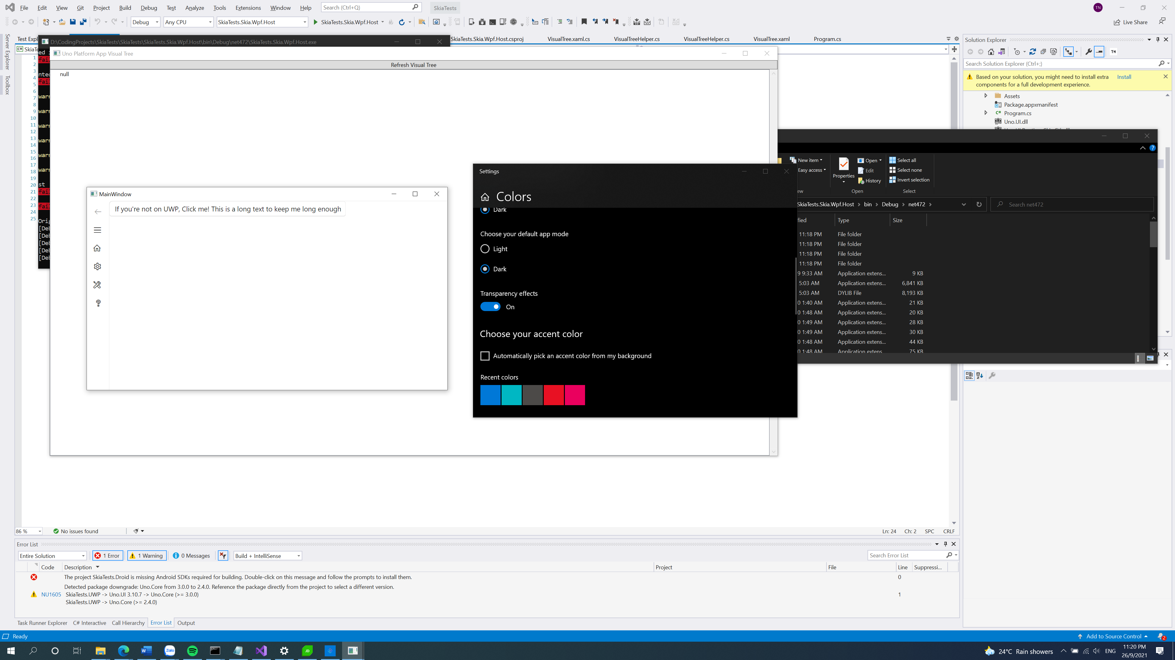Open the Settings hamburger menu in MainWindow
This screenshot has width=1175, height=660.
98,230
